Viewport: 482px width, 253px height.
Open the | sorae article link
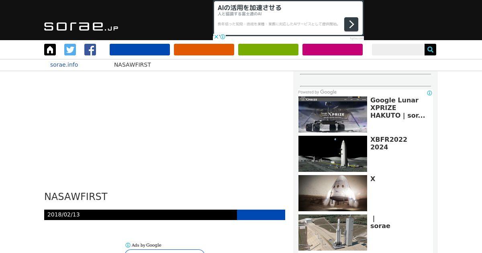tap(380, 222)
